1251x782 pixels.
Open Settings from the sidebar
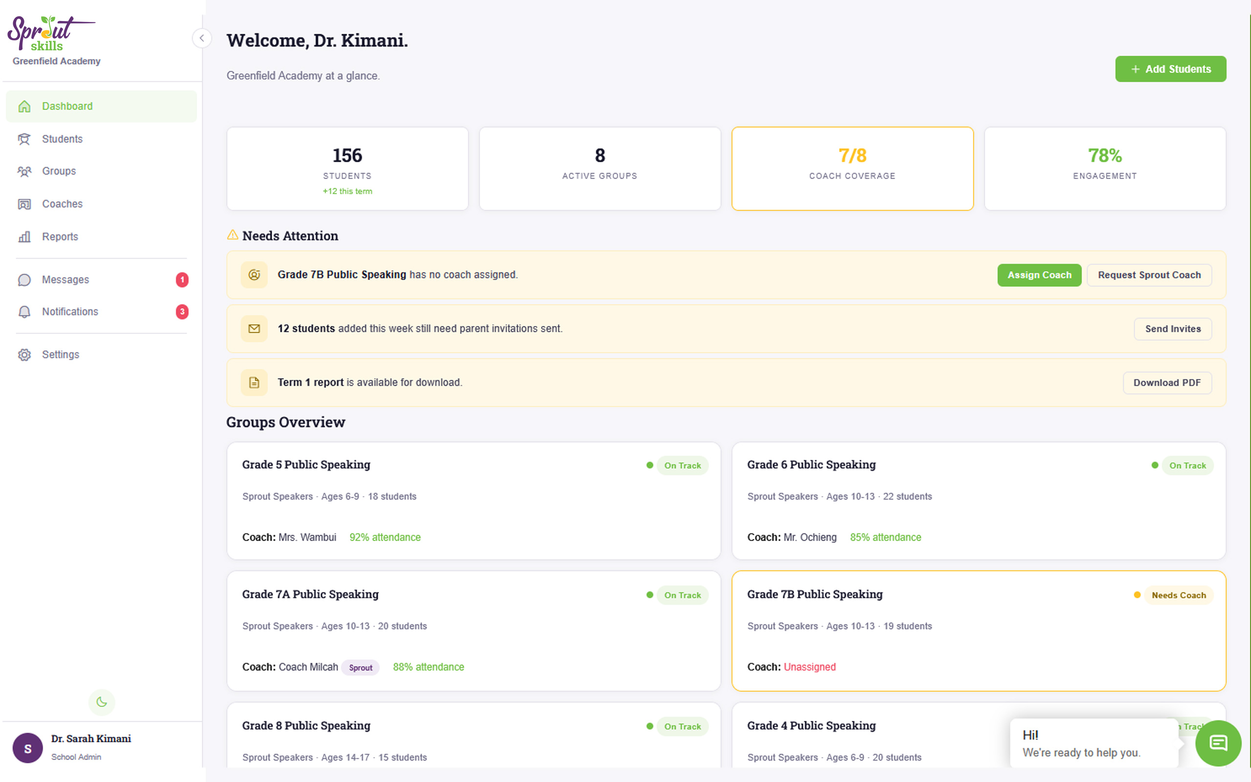tap(101, 354)
